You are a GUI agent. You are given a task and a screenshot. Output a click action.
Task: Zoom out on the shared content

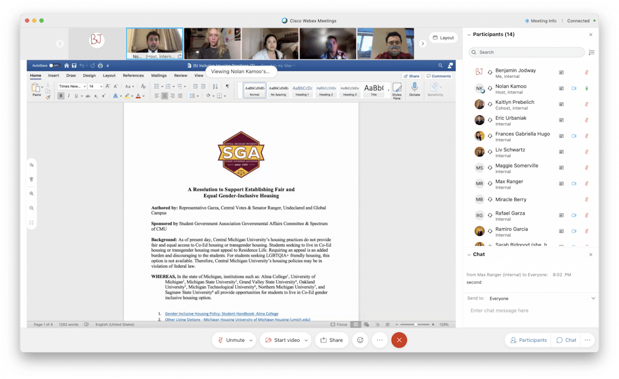(x=32, y=208)
